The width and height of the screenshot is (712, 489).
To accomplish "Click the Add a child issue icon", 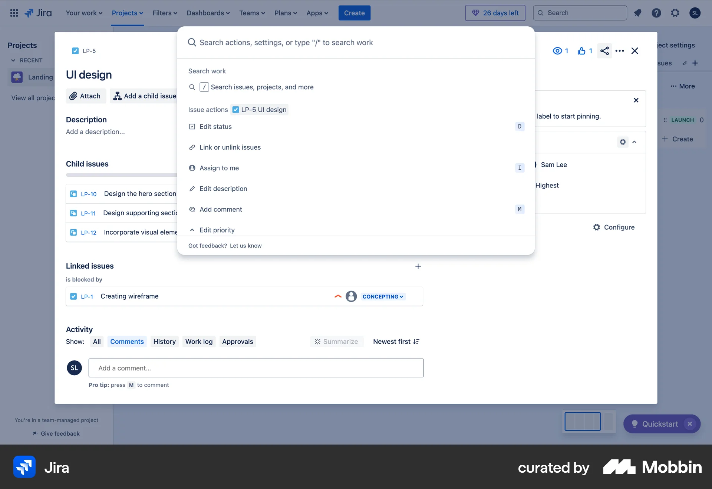I will click(x=117, y=96).
